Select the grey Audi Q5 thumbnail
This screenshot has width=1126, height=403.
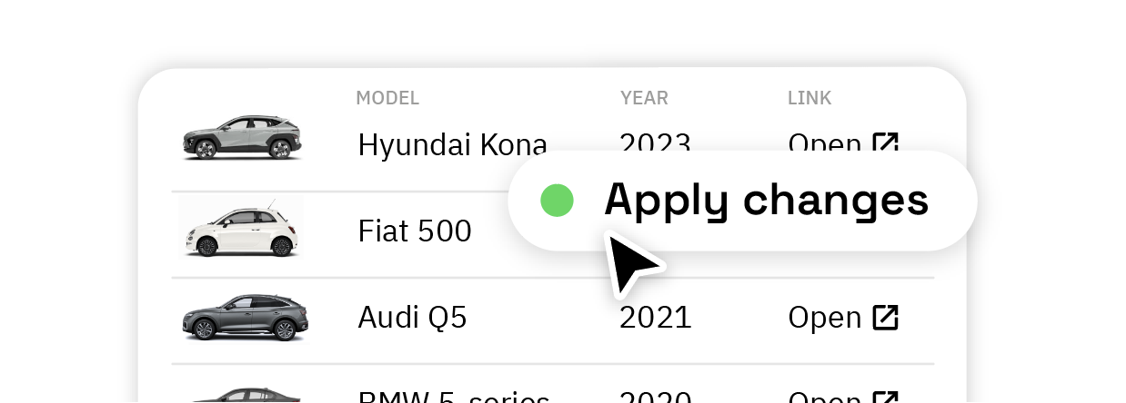pos(245,318)
